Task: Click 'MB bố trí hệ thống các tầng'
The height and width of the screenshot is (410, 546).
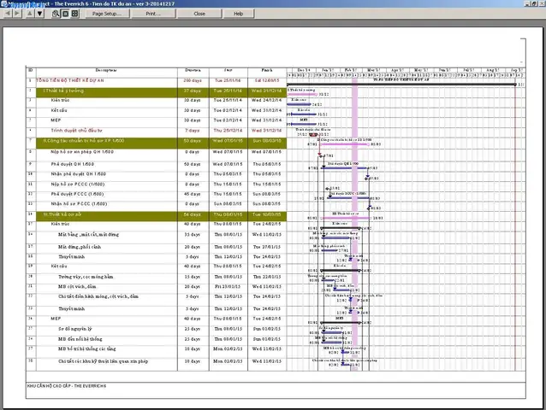Action: pyautogui.click(x=87, y=348)
